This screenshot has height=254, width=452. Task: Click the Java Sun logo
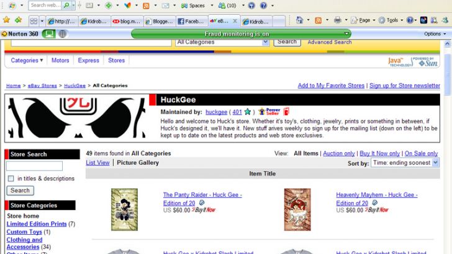414,61
